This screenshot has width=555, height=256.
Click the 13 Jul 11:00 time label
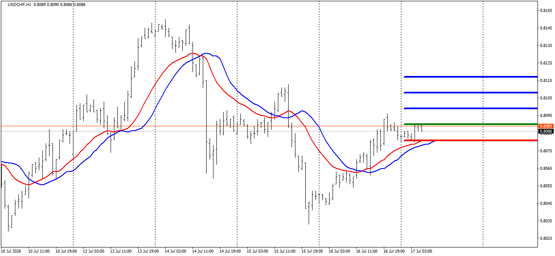(121, 251)
